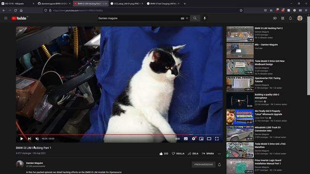This screenshot has width=310, height=174.
Task: Enter fullscreen mode
Action: tap(217, 139)
